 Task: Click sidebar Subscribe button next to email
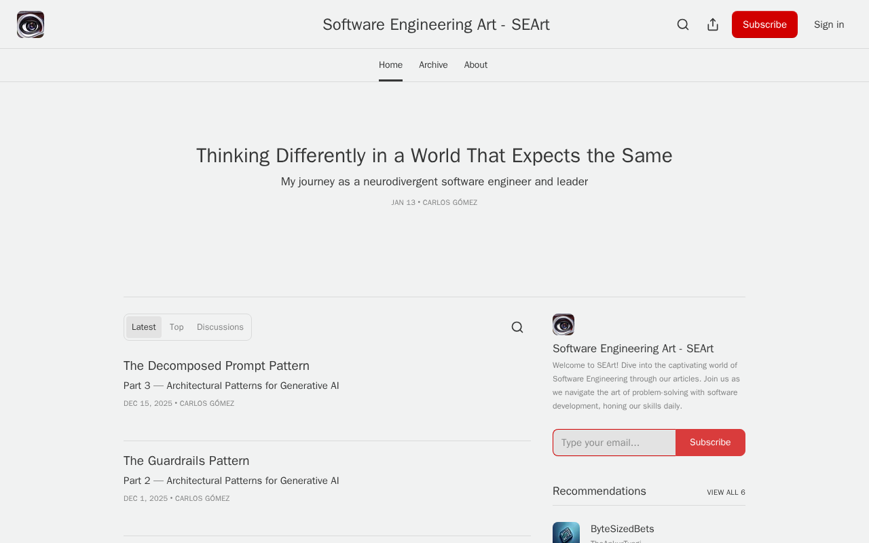710,443
